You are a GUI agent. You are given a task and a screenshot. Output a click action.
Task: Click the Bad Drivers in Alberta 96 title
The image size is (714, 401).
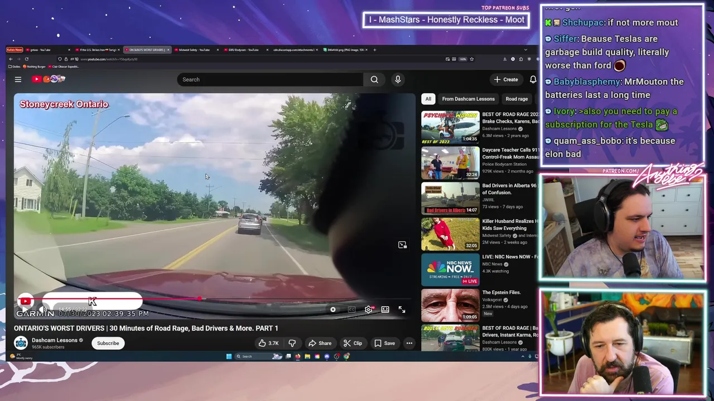pos(509,189)
